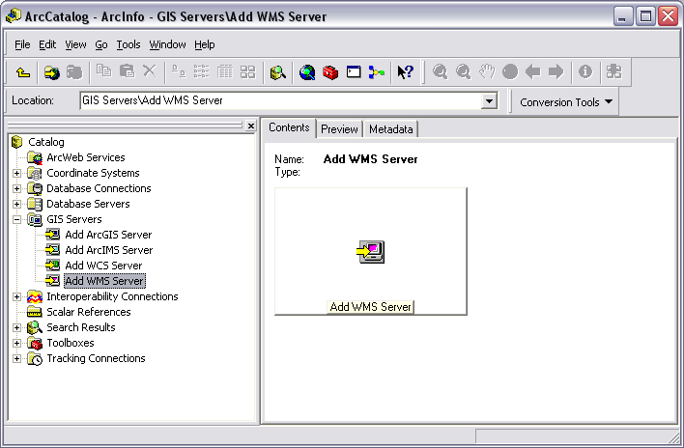The height and width of the screenshot is (448, 684).
Task: Select the Interoperability Connections tree item label
Action: point(112,296)
